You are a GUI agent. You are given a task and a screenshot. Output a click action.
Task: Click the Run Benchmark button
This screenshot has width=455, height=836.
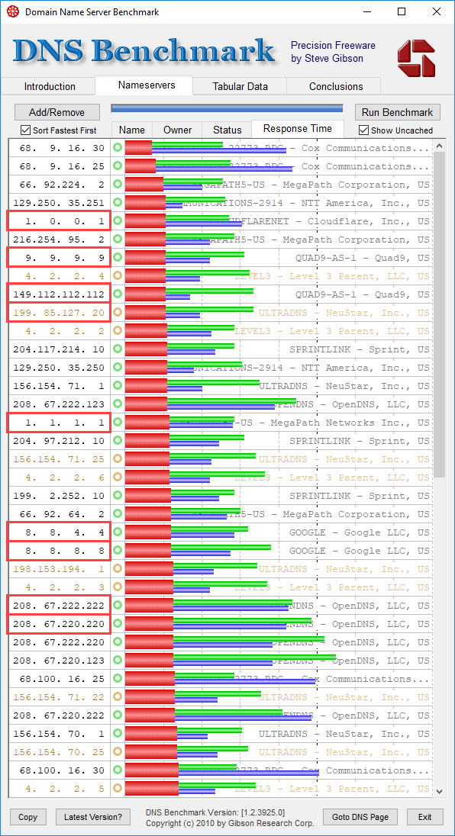(398, 112)
